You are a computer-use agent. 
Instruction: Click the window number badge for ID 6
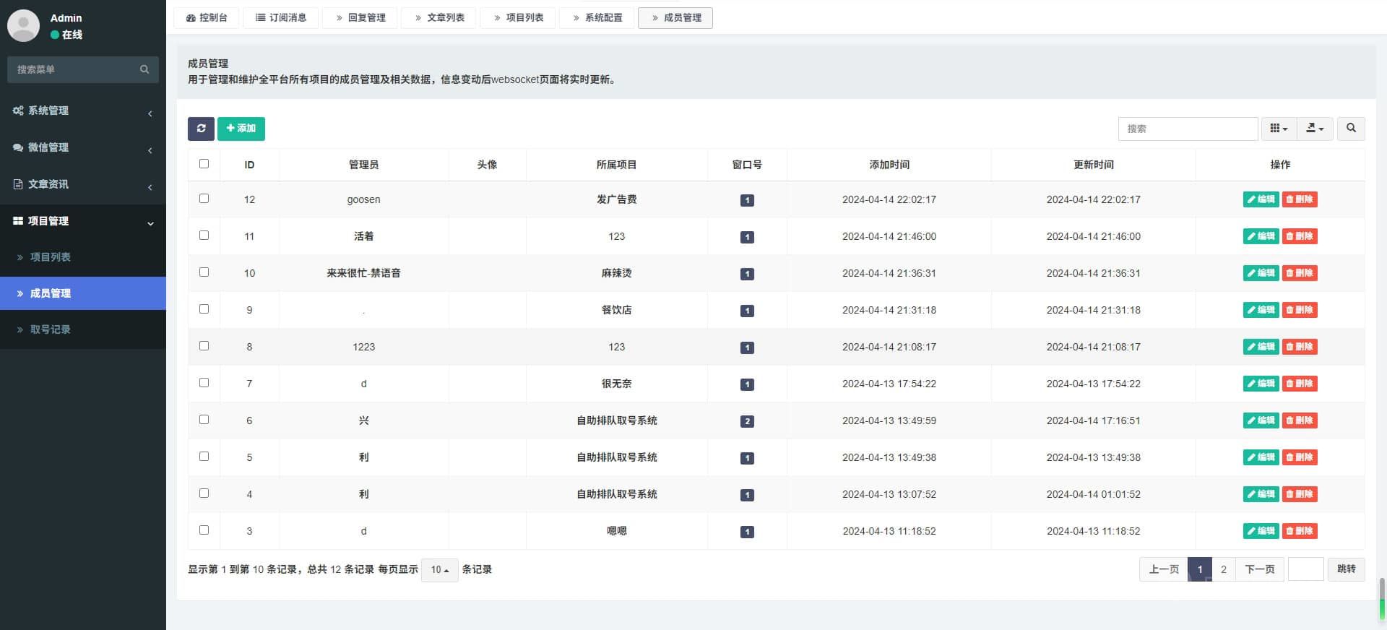pos(747,421)
